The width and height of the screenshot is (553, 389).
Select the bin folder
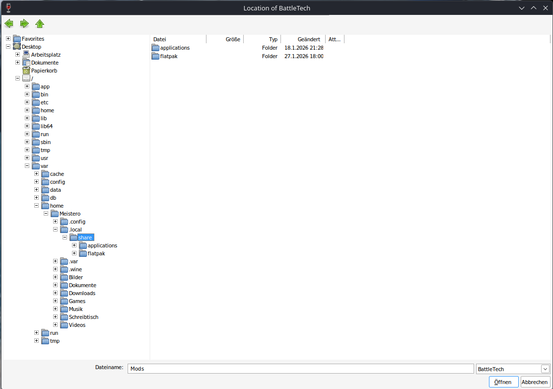tap(45, 94)
